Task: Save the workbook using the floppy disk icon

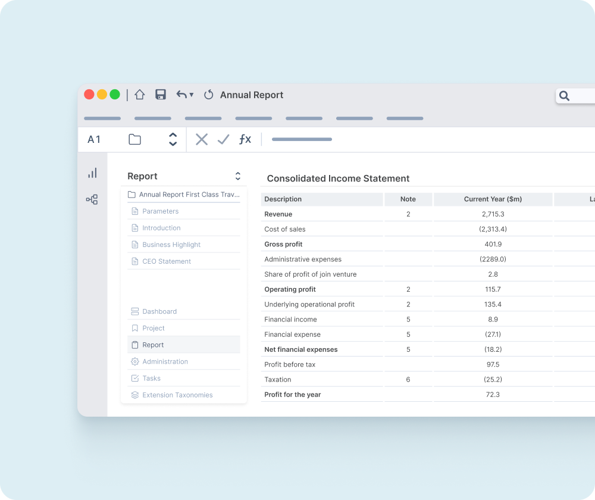Action: pos(160,94)
